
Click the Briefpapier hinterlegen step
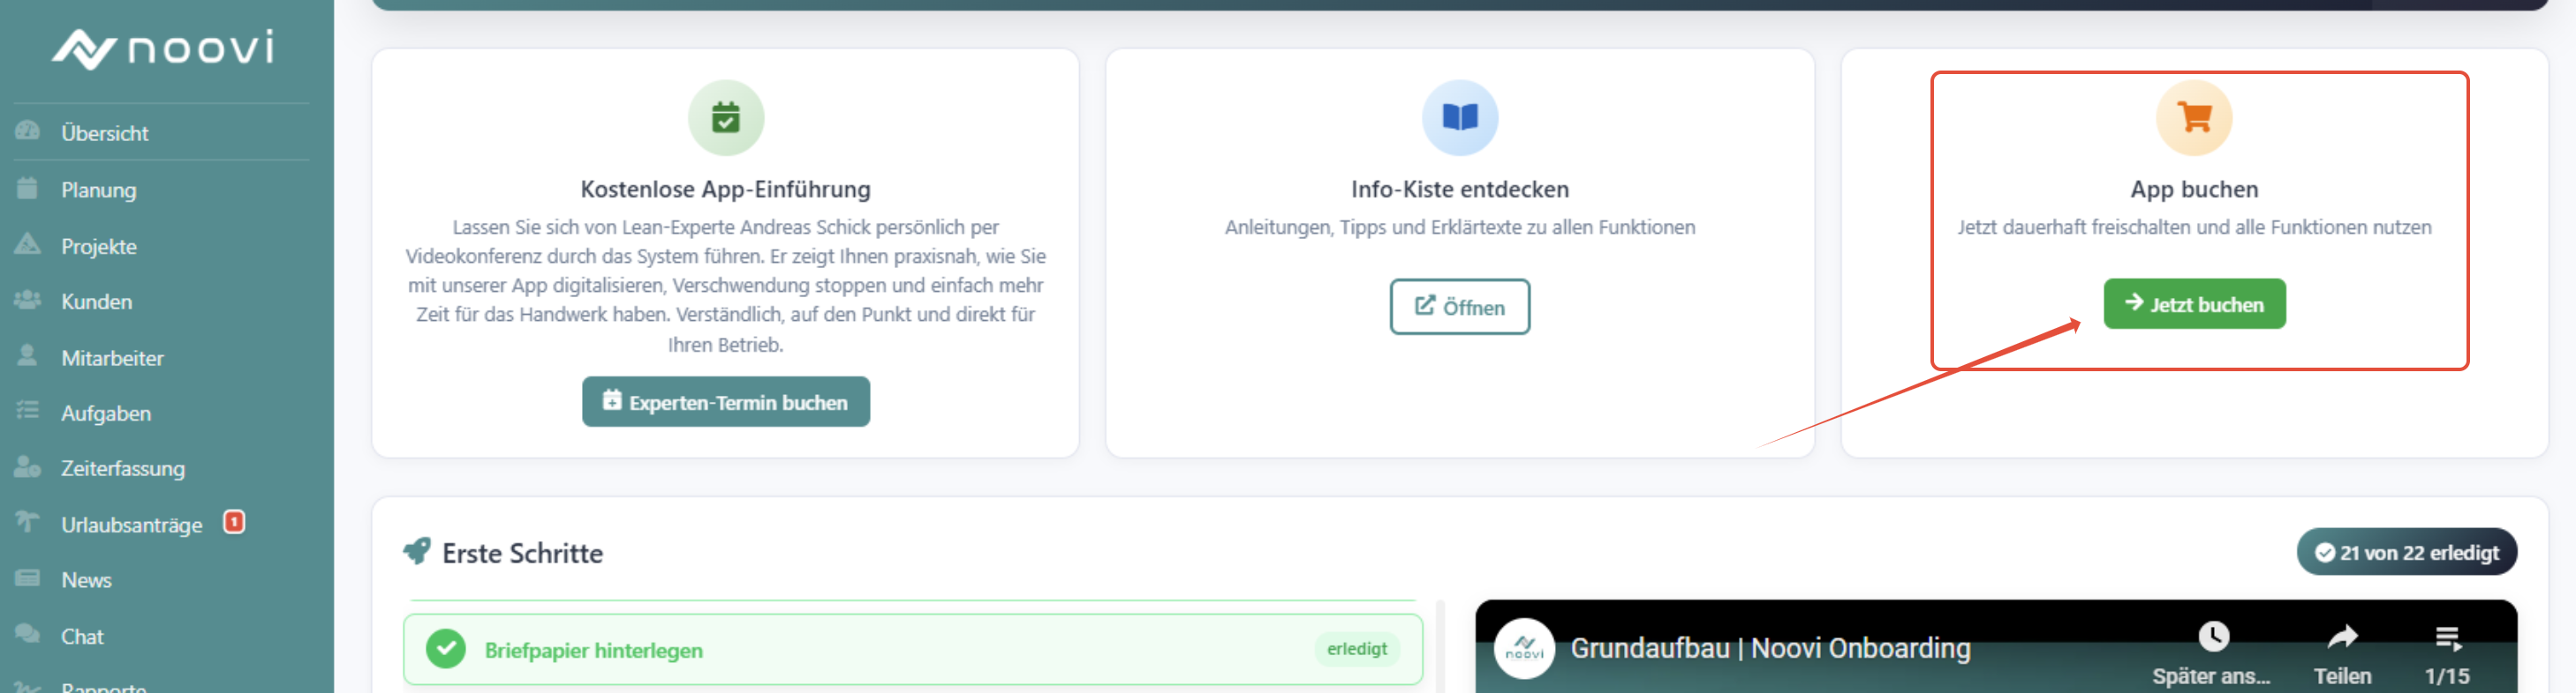pyautogui.click(x=913, y=649)
